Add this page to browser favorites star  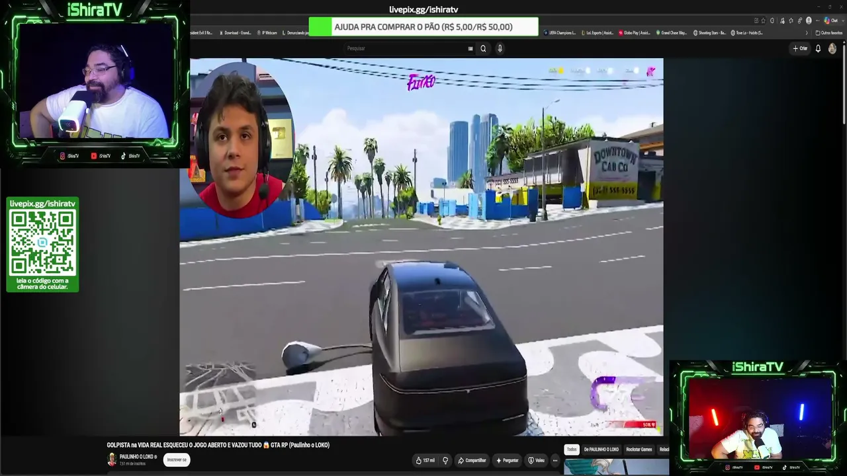(763, 20)
